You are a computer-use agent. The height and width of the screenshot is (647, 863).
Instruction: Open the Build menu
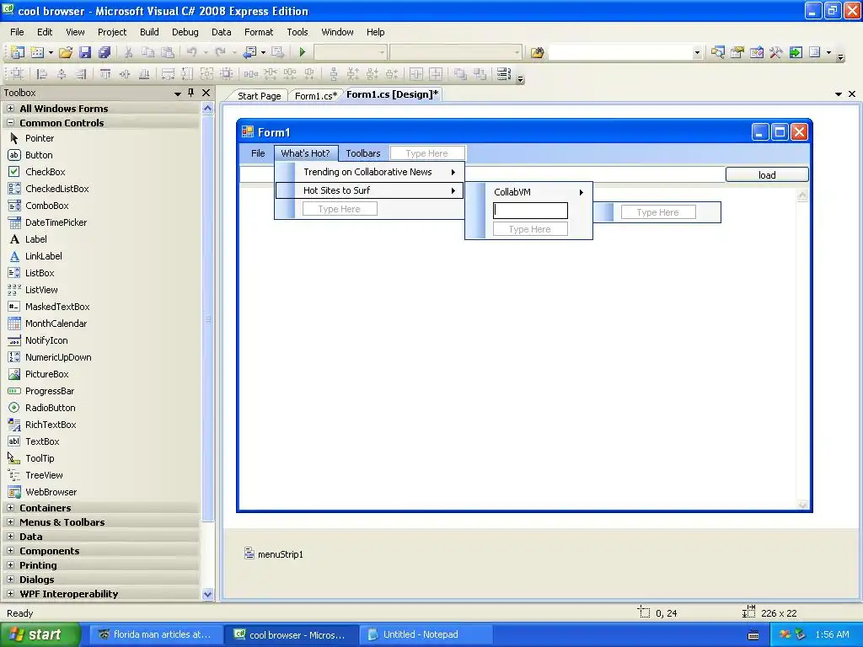click(149, 32)
